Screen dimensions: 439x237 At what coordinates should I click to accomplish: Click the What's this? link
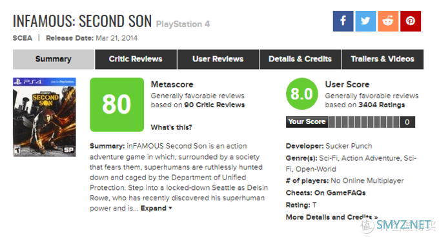(171, 127)
